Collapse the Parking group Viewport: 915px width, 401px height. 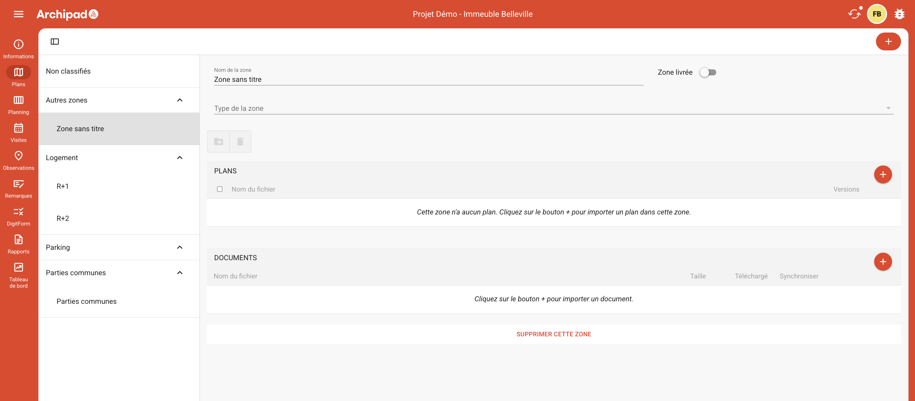pos(180,247)
